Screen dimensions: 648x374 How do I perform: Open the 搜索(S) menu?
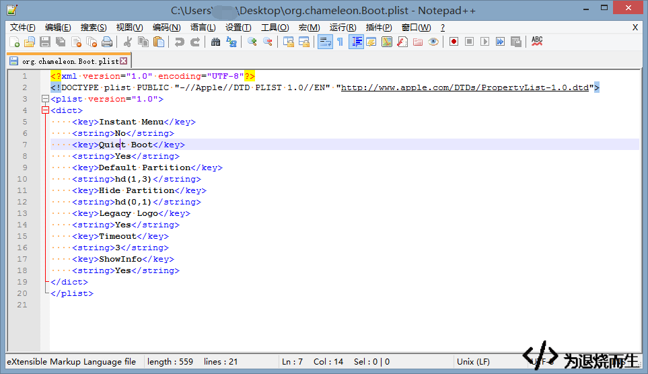click(x=94, y=28)
